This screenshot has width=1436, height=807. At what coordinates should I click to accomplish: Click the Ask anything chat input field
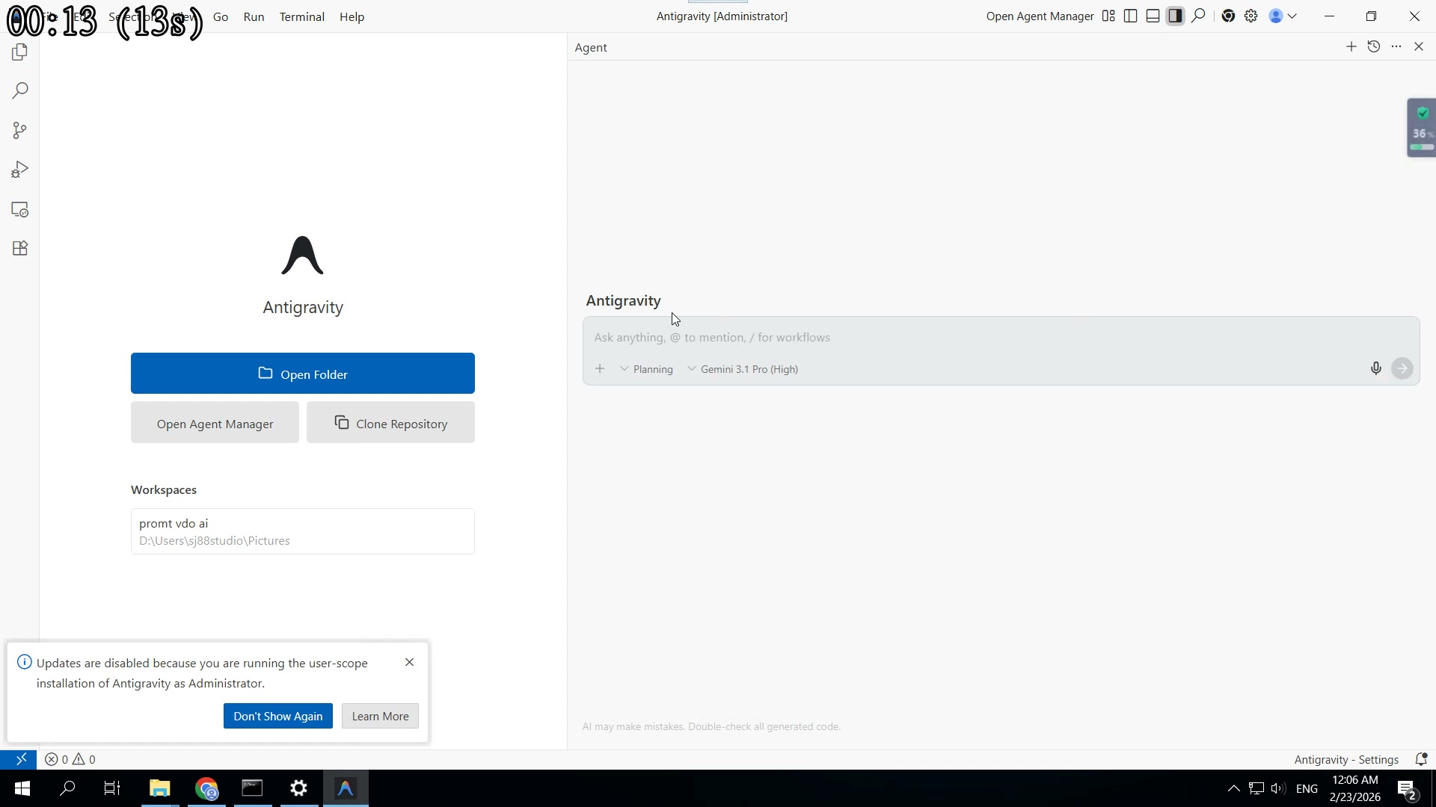[x=972, y=338]
